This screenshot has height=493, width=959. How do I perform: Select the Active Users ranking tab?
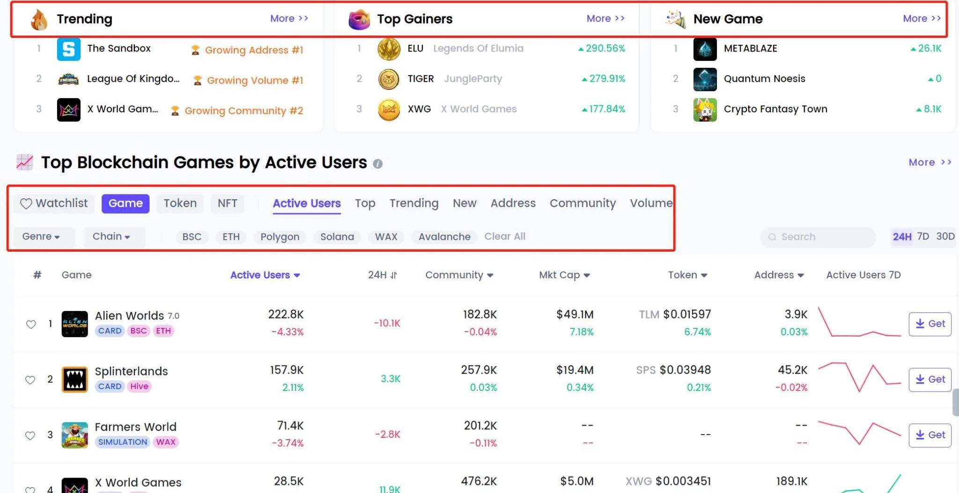point(307,203)
